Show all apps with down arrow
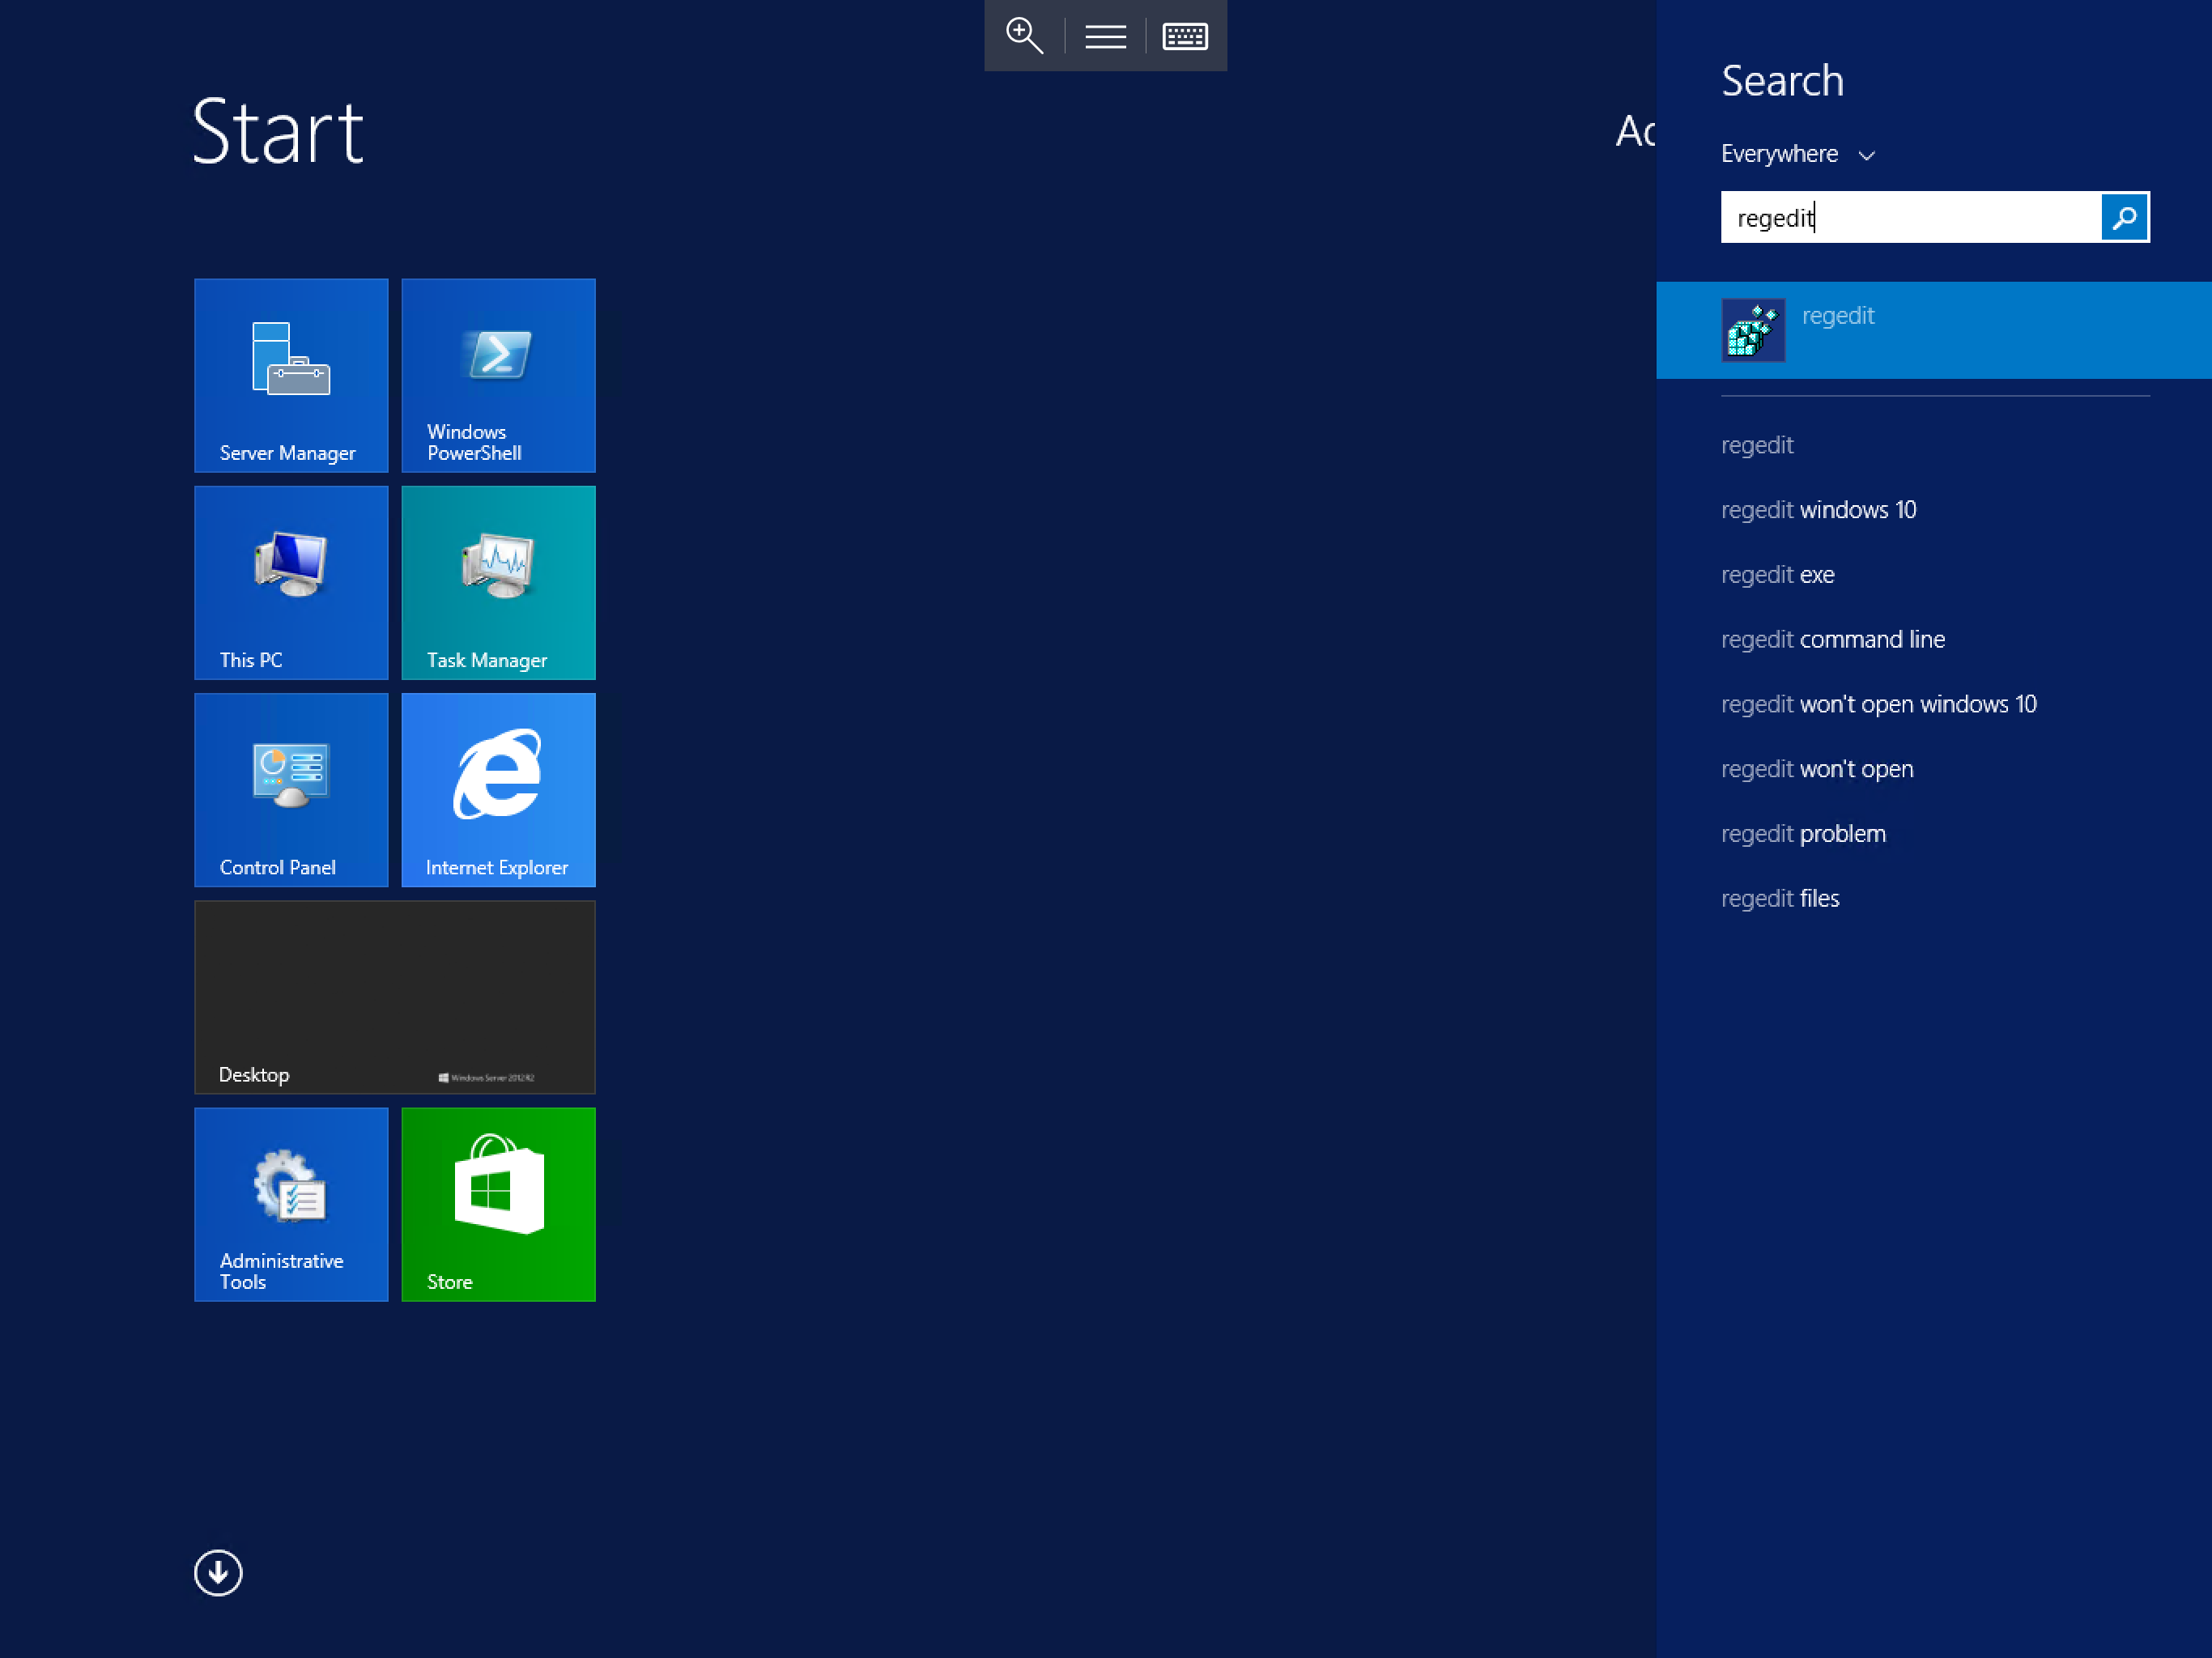 [x=218, y=1573]
